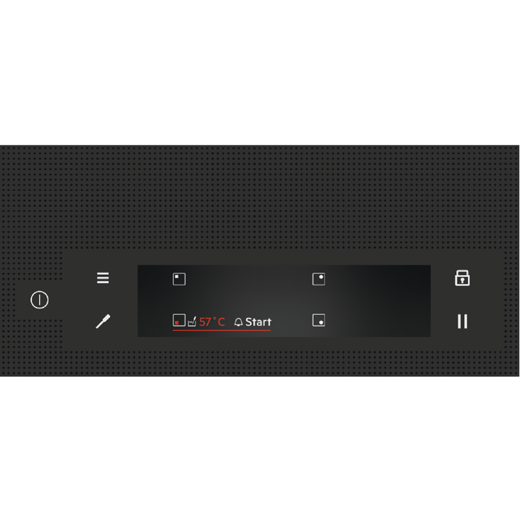This screenshot has width=520, height=520.
Task: Select the front-right cooking zone
Action: [319, 320]
